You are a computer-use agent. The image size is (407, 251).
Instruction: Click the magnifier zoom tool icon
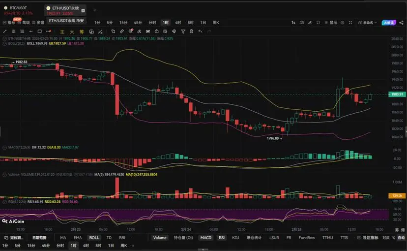pos(131,31)
